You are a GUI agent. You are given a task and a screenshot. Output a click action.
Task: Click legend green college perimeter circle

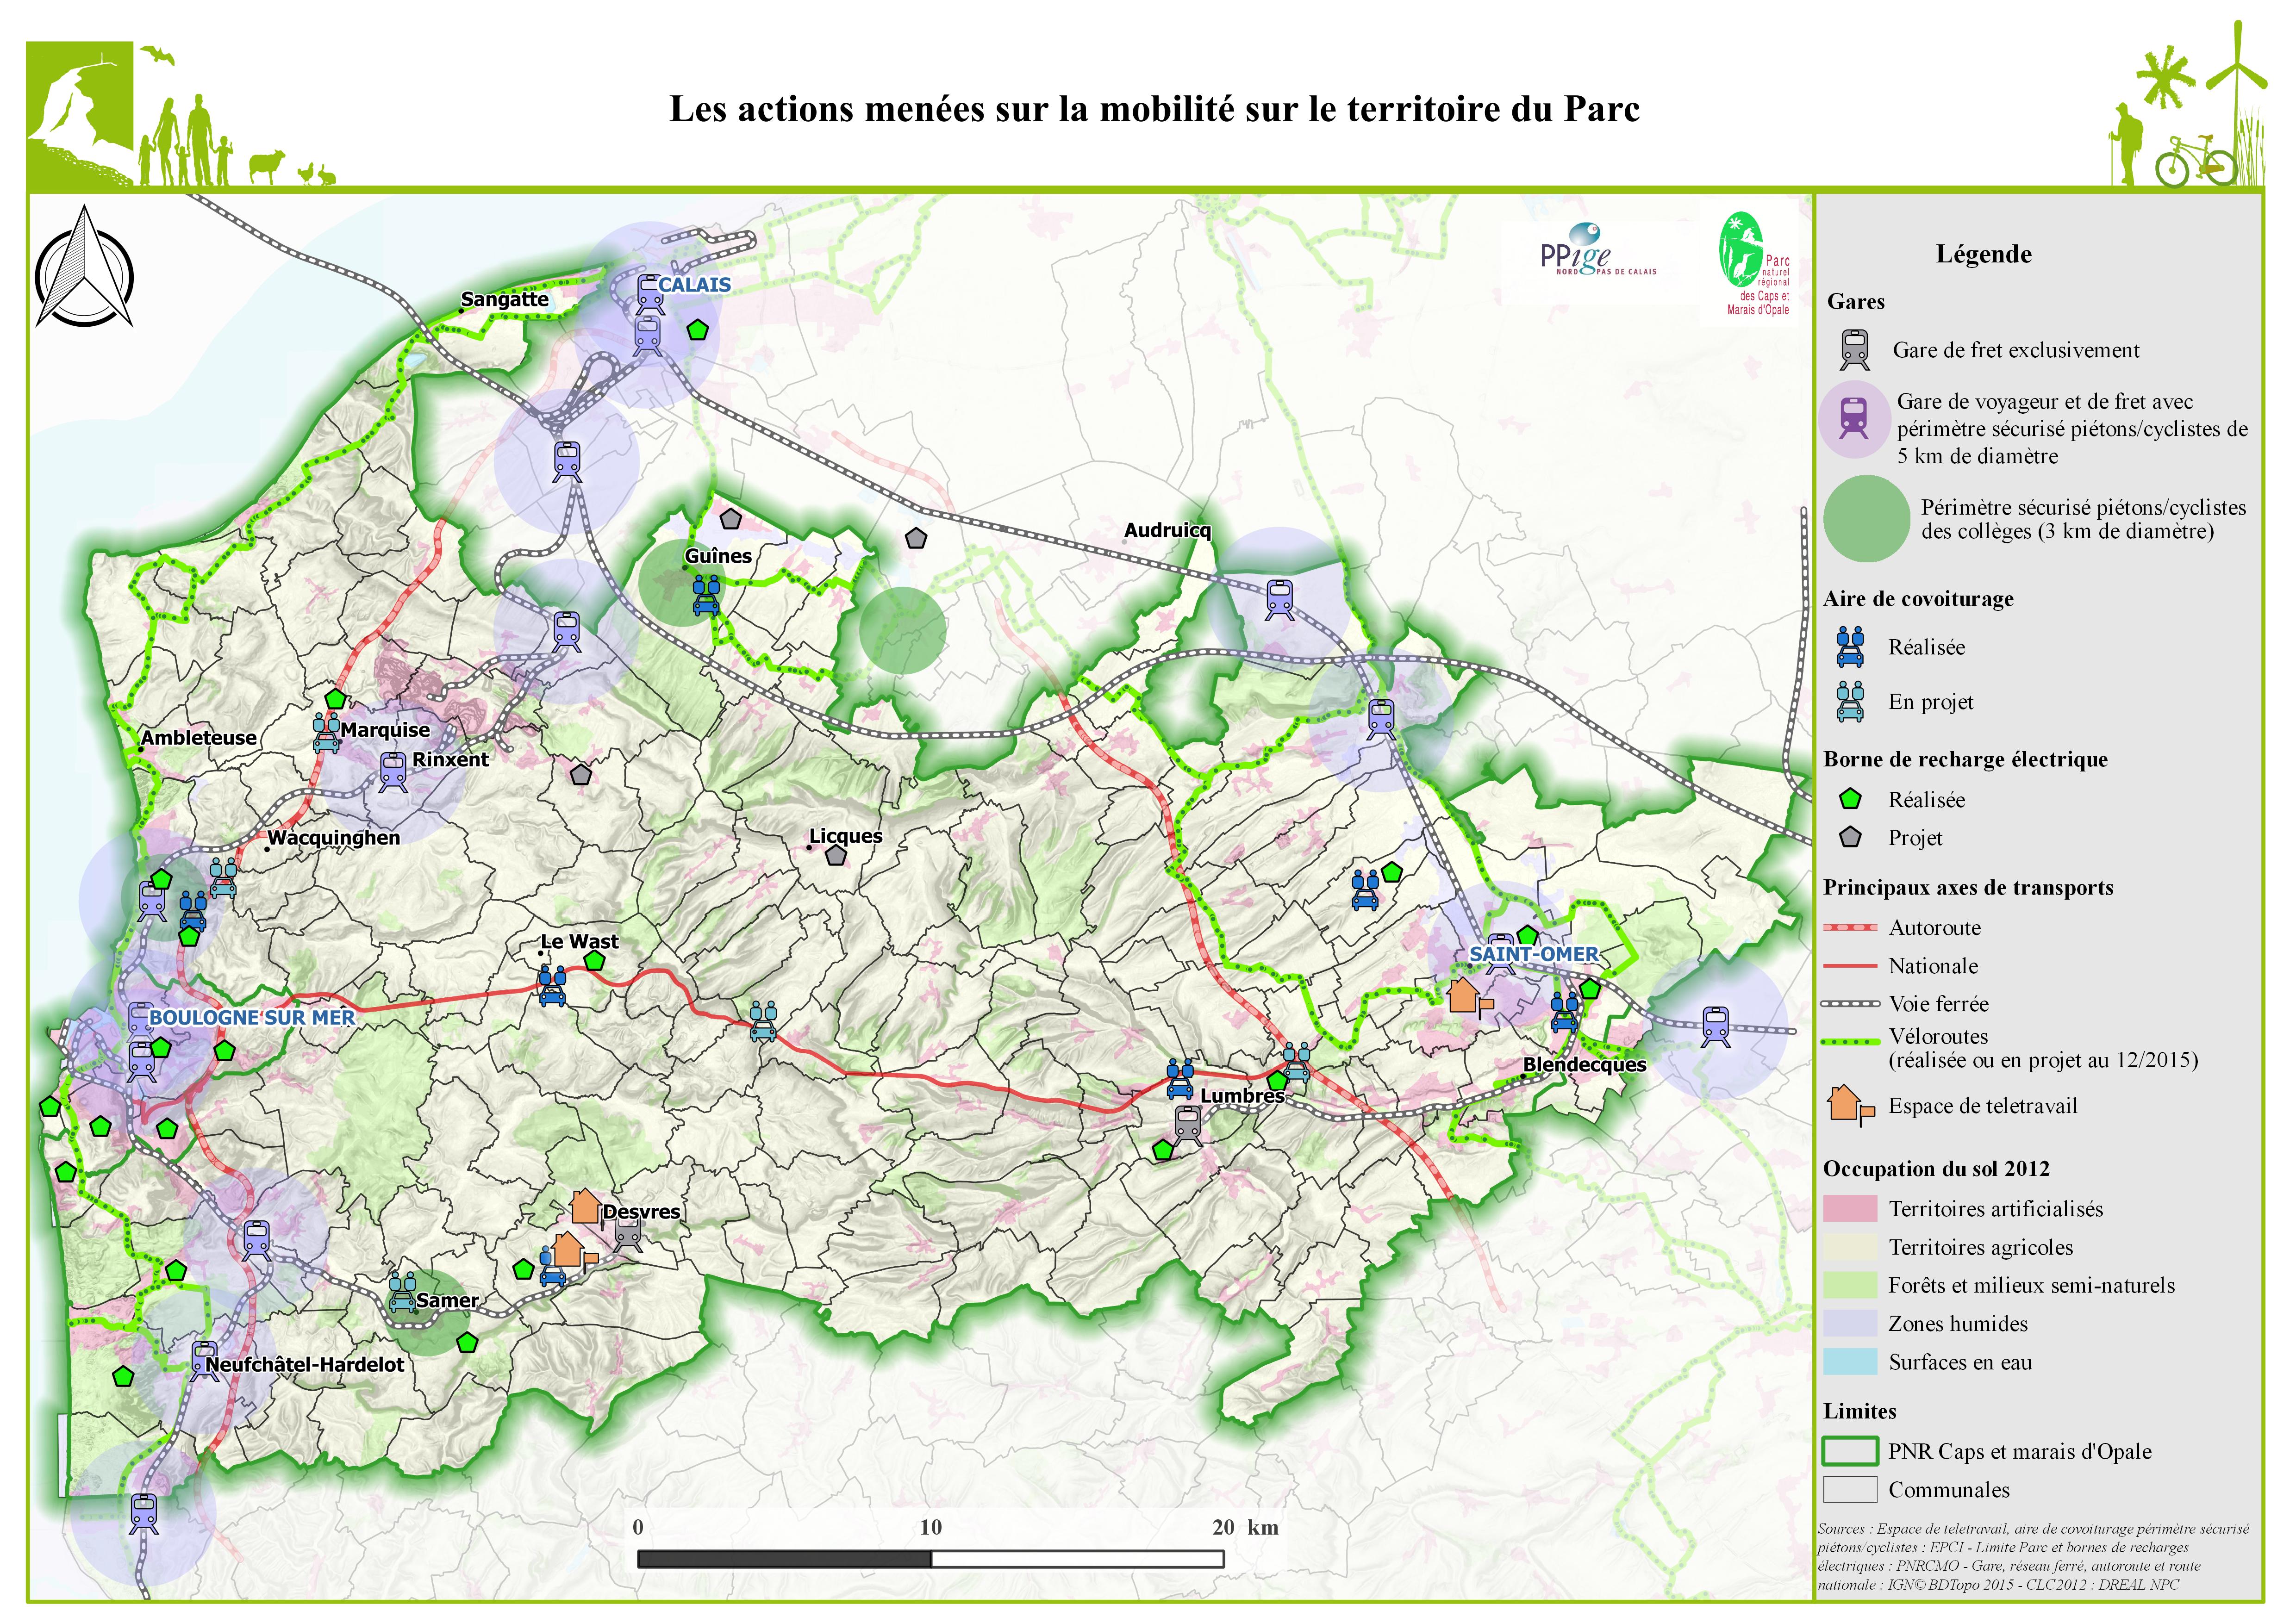click(x=1866, y=518)
